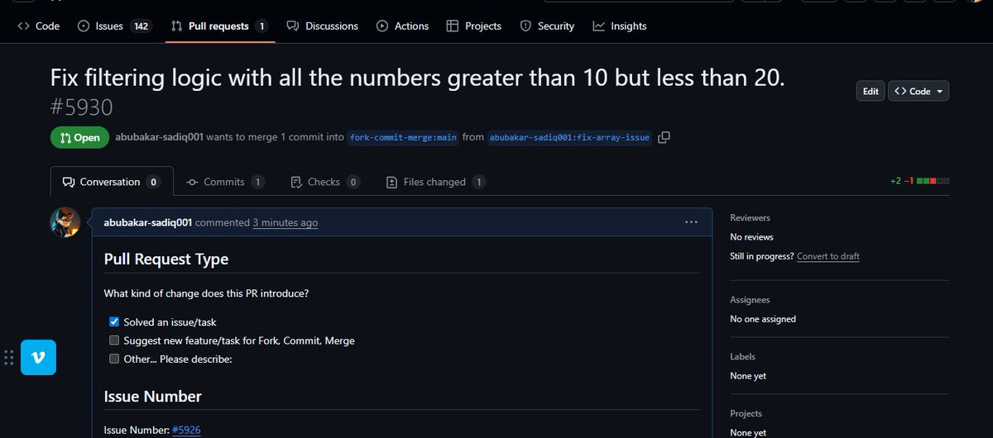Click author avatar beside comment

click(x=65, y=223)
